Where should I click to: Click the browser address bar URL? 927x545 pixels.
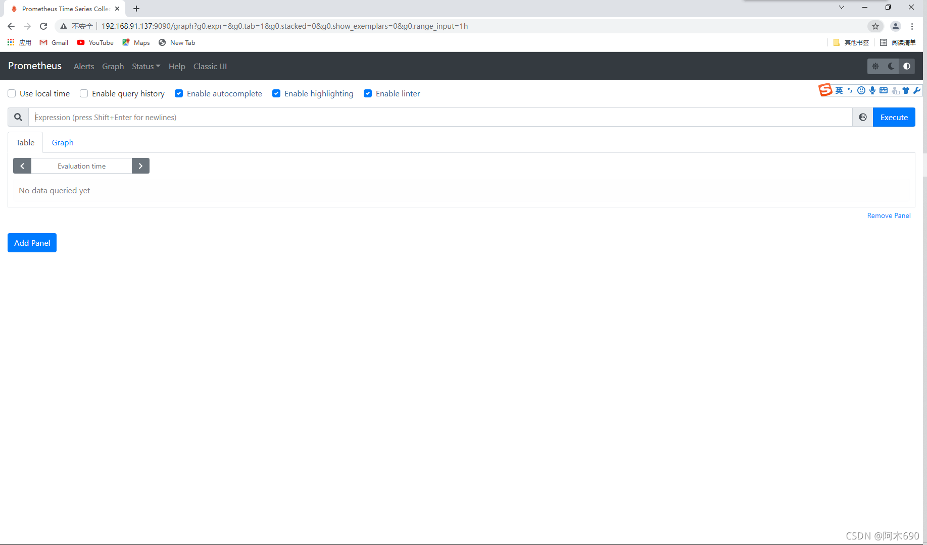pyautogui.click(x=284, y=26)
